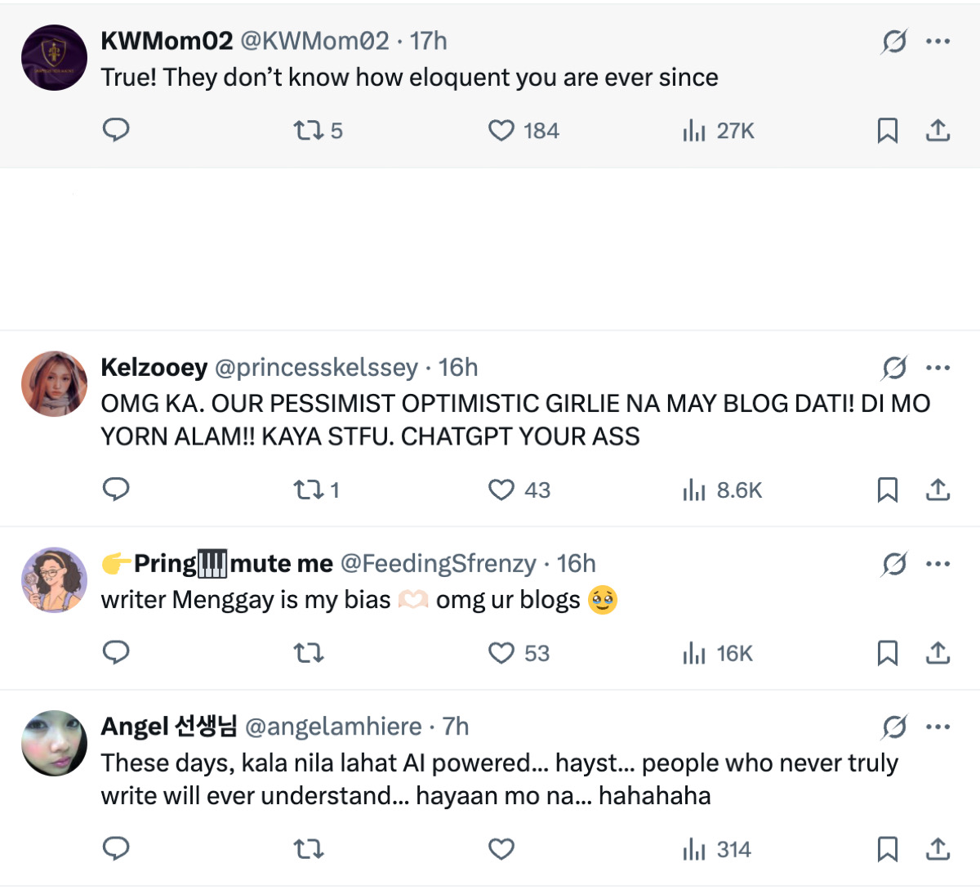Open KWMom02 display name profile
980x890 pixels.
[x=167, y=41]
